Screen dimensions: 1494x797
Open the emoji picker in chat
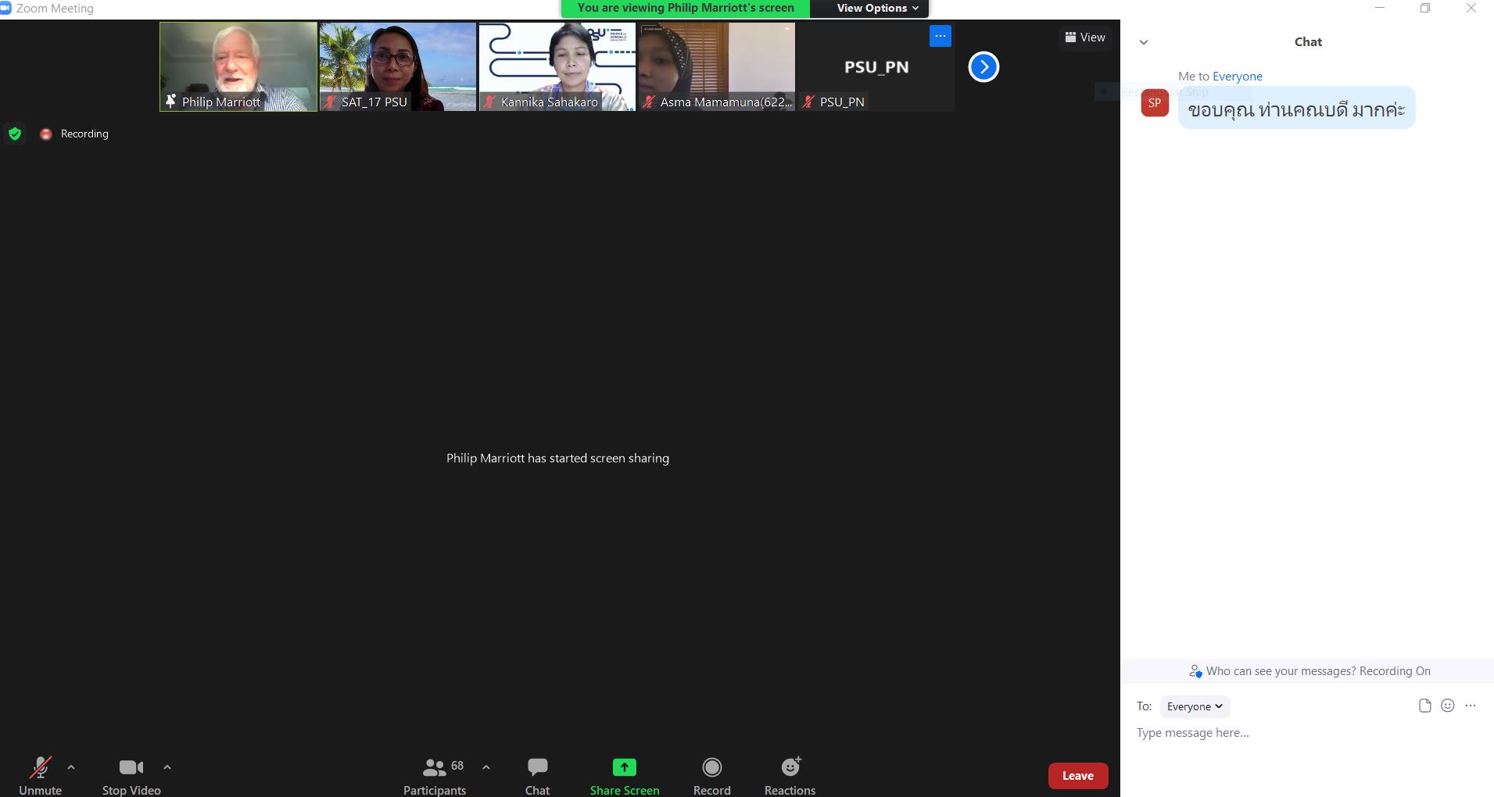click(1448, 706)
